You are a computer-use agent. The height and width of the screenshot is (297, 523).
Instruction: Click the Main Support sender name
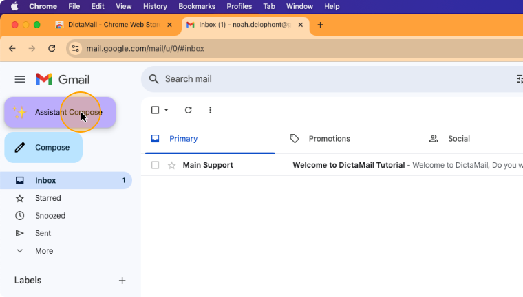pos(208,165)
